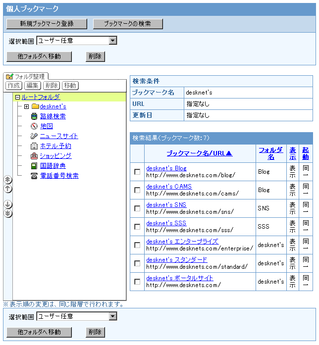The height and width of the screenshot is (345, 319).
Task: Move item to top with double up arrow
Action: click(x=8, y=180)
